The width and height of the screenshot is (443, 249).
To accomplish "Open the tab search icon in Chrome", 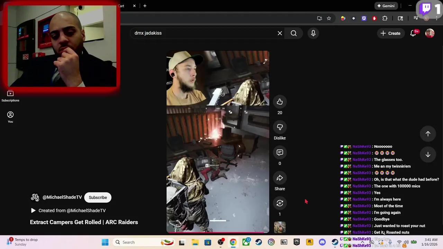I will pos(400,18).
